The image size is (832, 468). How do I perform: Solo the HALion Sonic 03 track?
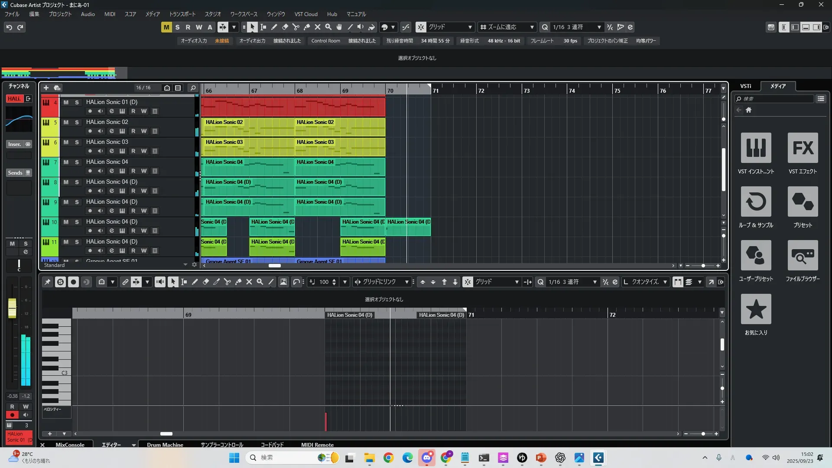[77, 142]
